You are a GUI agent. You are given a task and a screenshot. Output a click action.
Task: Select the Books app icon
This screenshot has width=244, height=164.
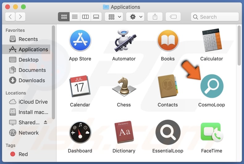click(168, 41)
